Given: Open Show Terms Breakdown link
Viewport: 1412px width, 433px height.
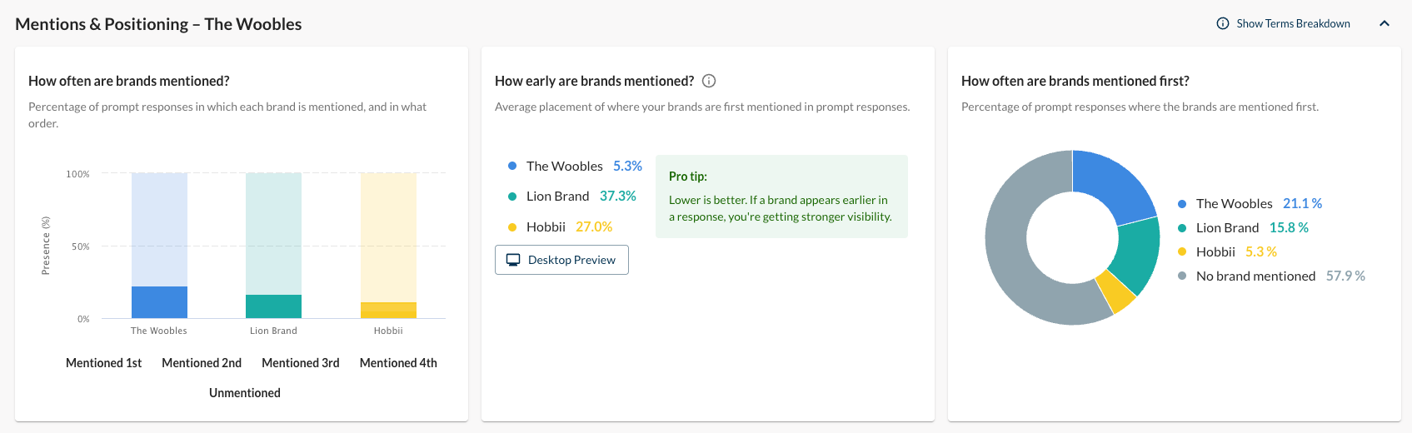Looking at the screenshot, I should pyautogui.click(x=1293, y=23).
